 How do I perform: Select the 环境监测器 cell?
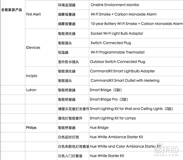coord(67,5)
